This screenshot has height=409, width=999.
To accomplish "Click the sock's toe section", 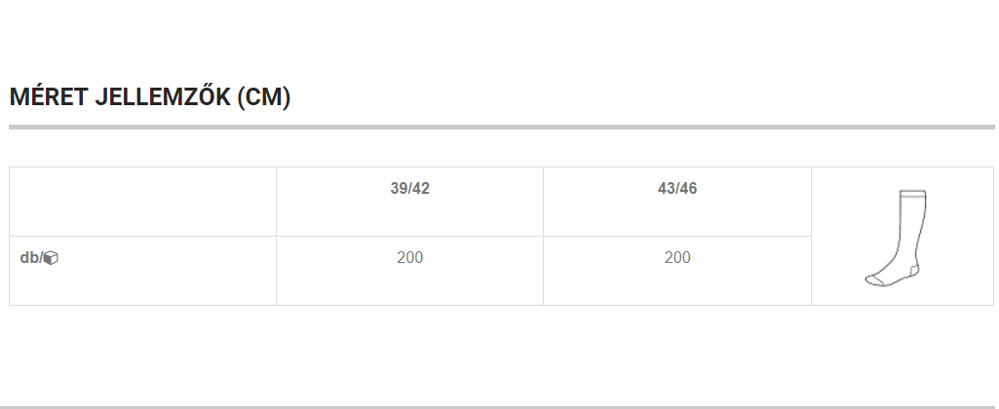I will [876, 280].
